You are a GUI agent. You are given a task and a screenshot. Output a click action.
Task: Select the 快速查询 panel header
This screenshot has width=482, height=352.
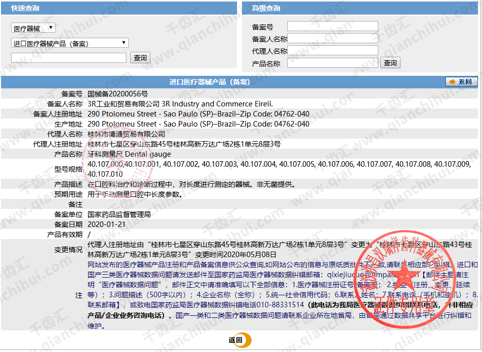[x=119, y=8]
